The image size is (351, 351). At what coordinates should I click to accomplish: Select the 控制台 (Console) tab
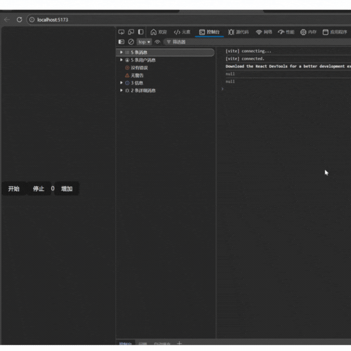point(209,32)
